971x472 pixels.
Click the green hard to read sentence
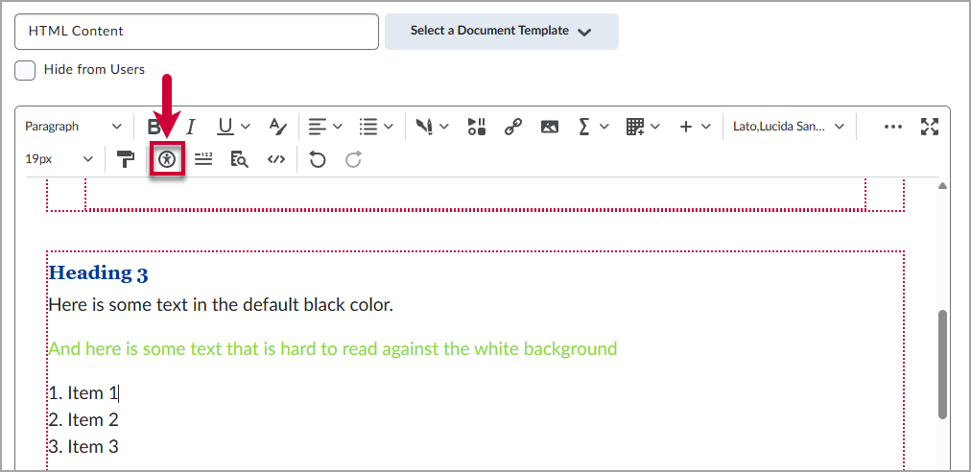coord(333,349)
